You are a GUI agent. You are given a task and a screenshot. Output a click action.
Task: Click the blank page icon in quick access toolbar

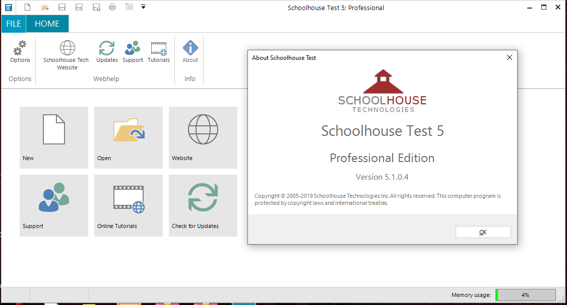tap(28, 7)
